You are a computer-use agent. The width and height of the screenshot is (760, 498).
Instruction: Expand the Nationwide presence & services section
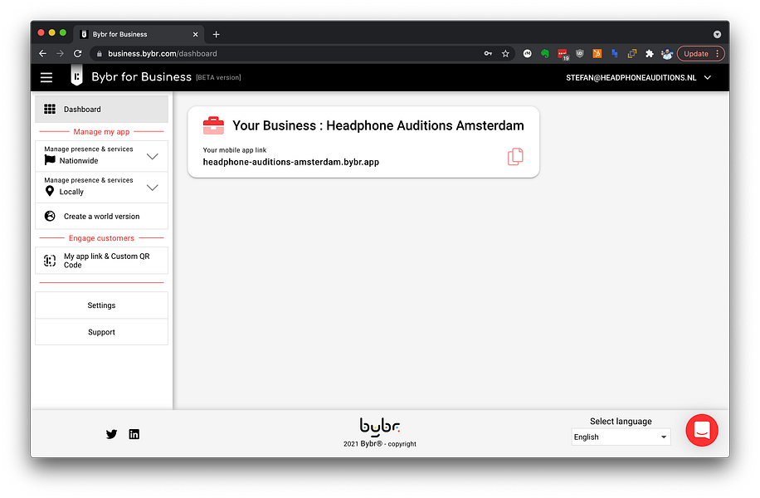point(152,155)
